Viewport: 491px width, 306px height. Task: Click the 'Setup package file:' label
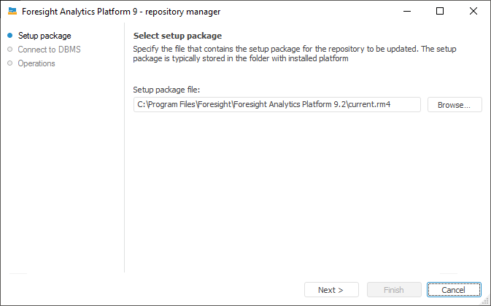point(166,90)
